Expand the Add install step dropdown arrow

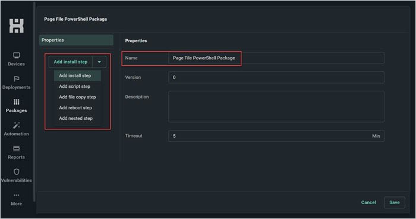click(x=99, y=62)
